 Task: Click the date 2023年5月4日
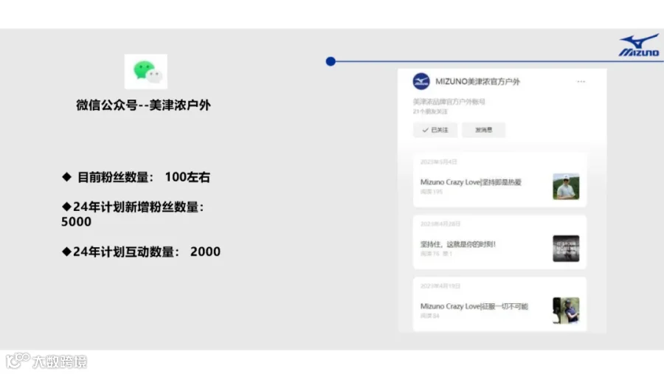coord(438,162)
